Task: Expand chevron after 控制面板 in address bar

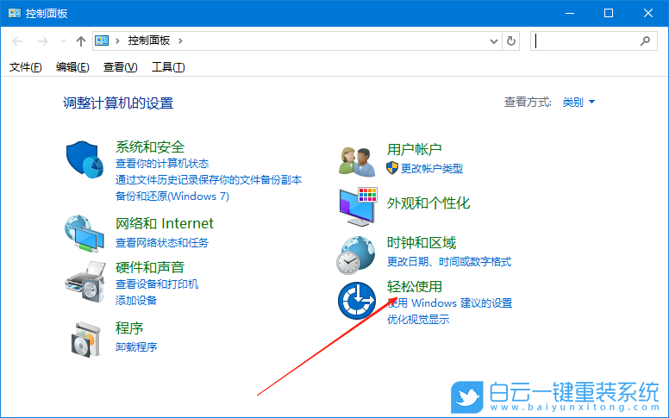Action: (x=180, y=41)
